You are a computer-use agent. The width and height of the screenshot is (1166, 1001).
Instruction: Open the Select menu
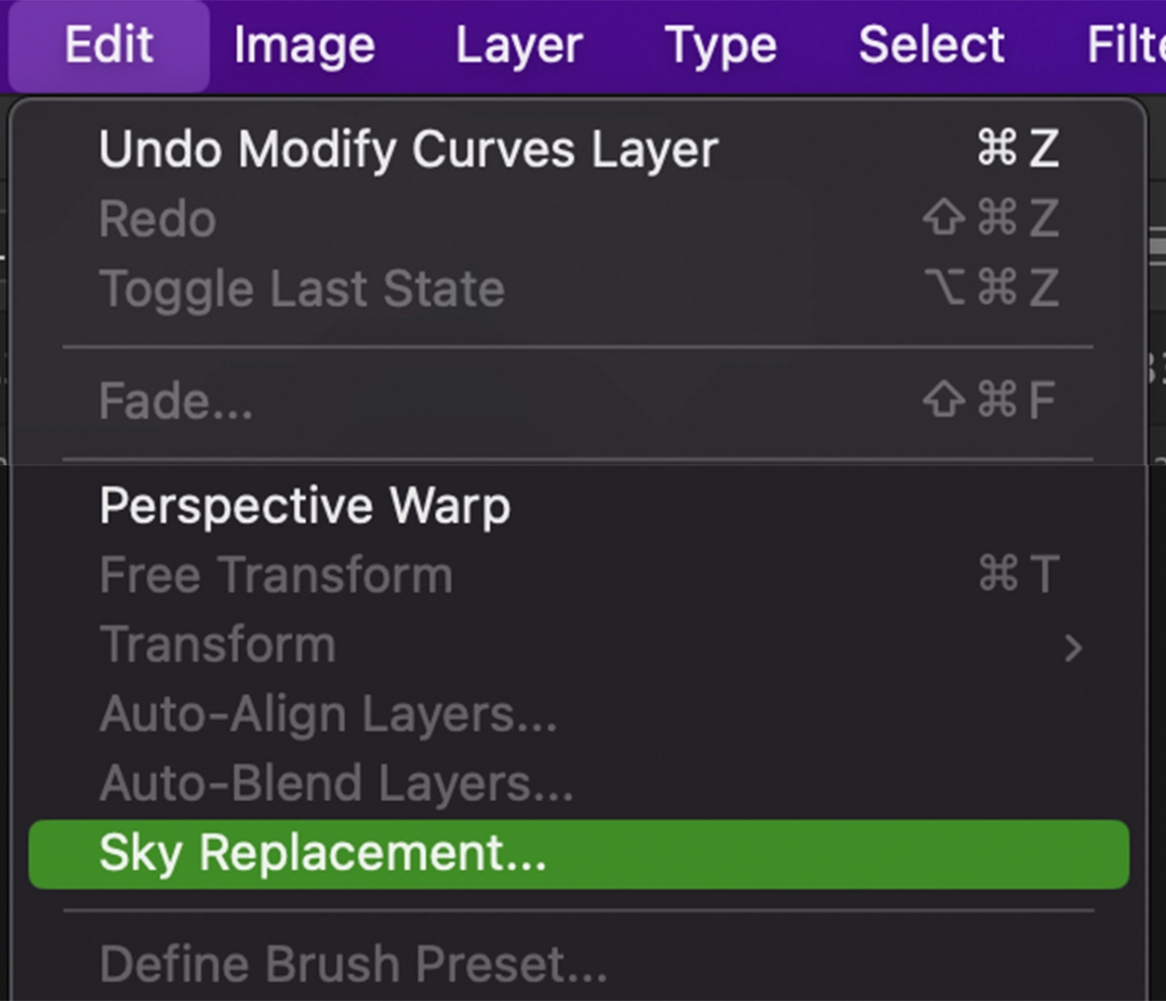[x=931, y=45]
